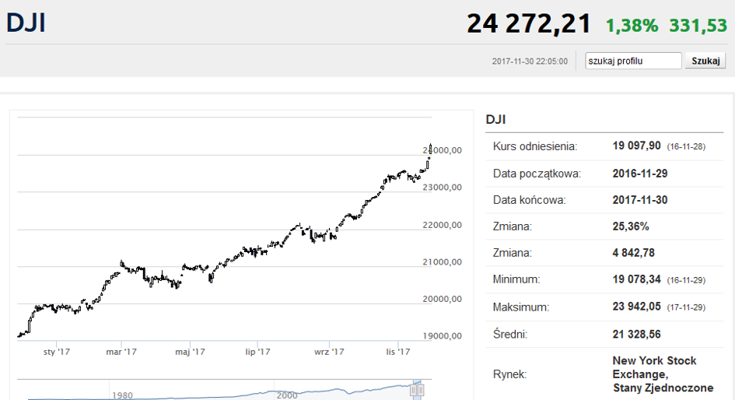The image size is (735, 400).
Task: Click the green 331,53 point change
Action: point(698,26)
